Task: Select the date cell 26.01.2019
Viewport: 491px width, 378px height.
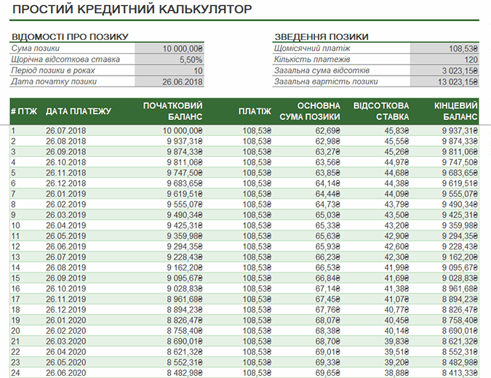Action: (x=65, y=195)
